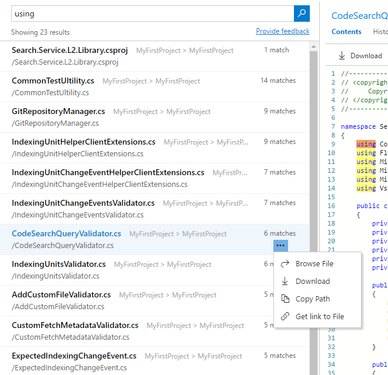Switch to the Contents tab
This screenshot has width=388, height=375.
(346, 32)
